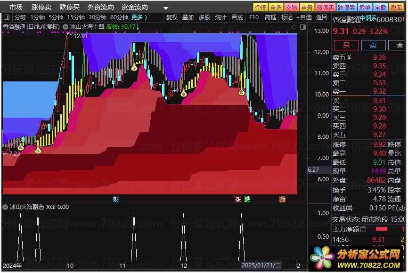The height and width of the screenshot is (273, 408).
Task: Open 复权 adjustment option
Action: point(172,17)
